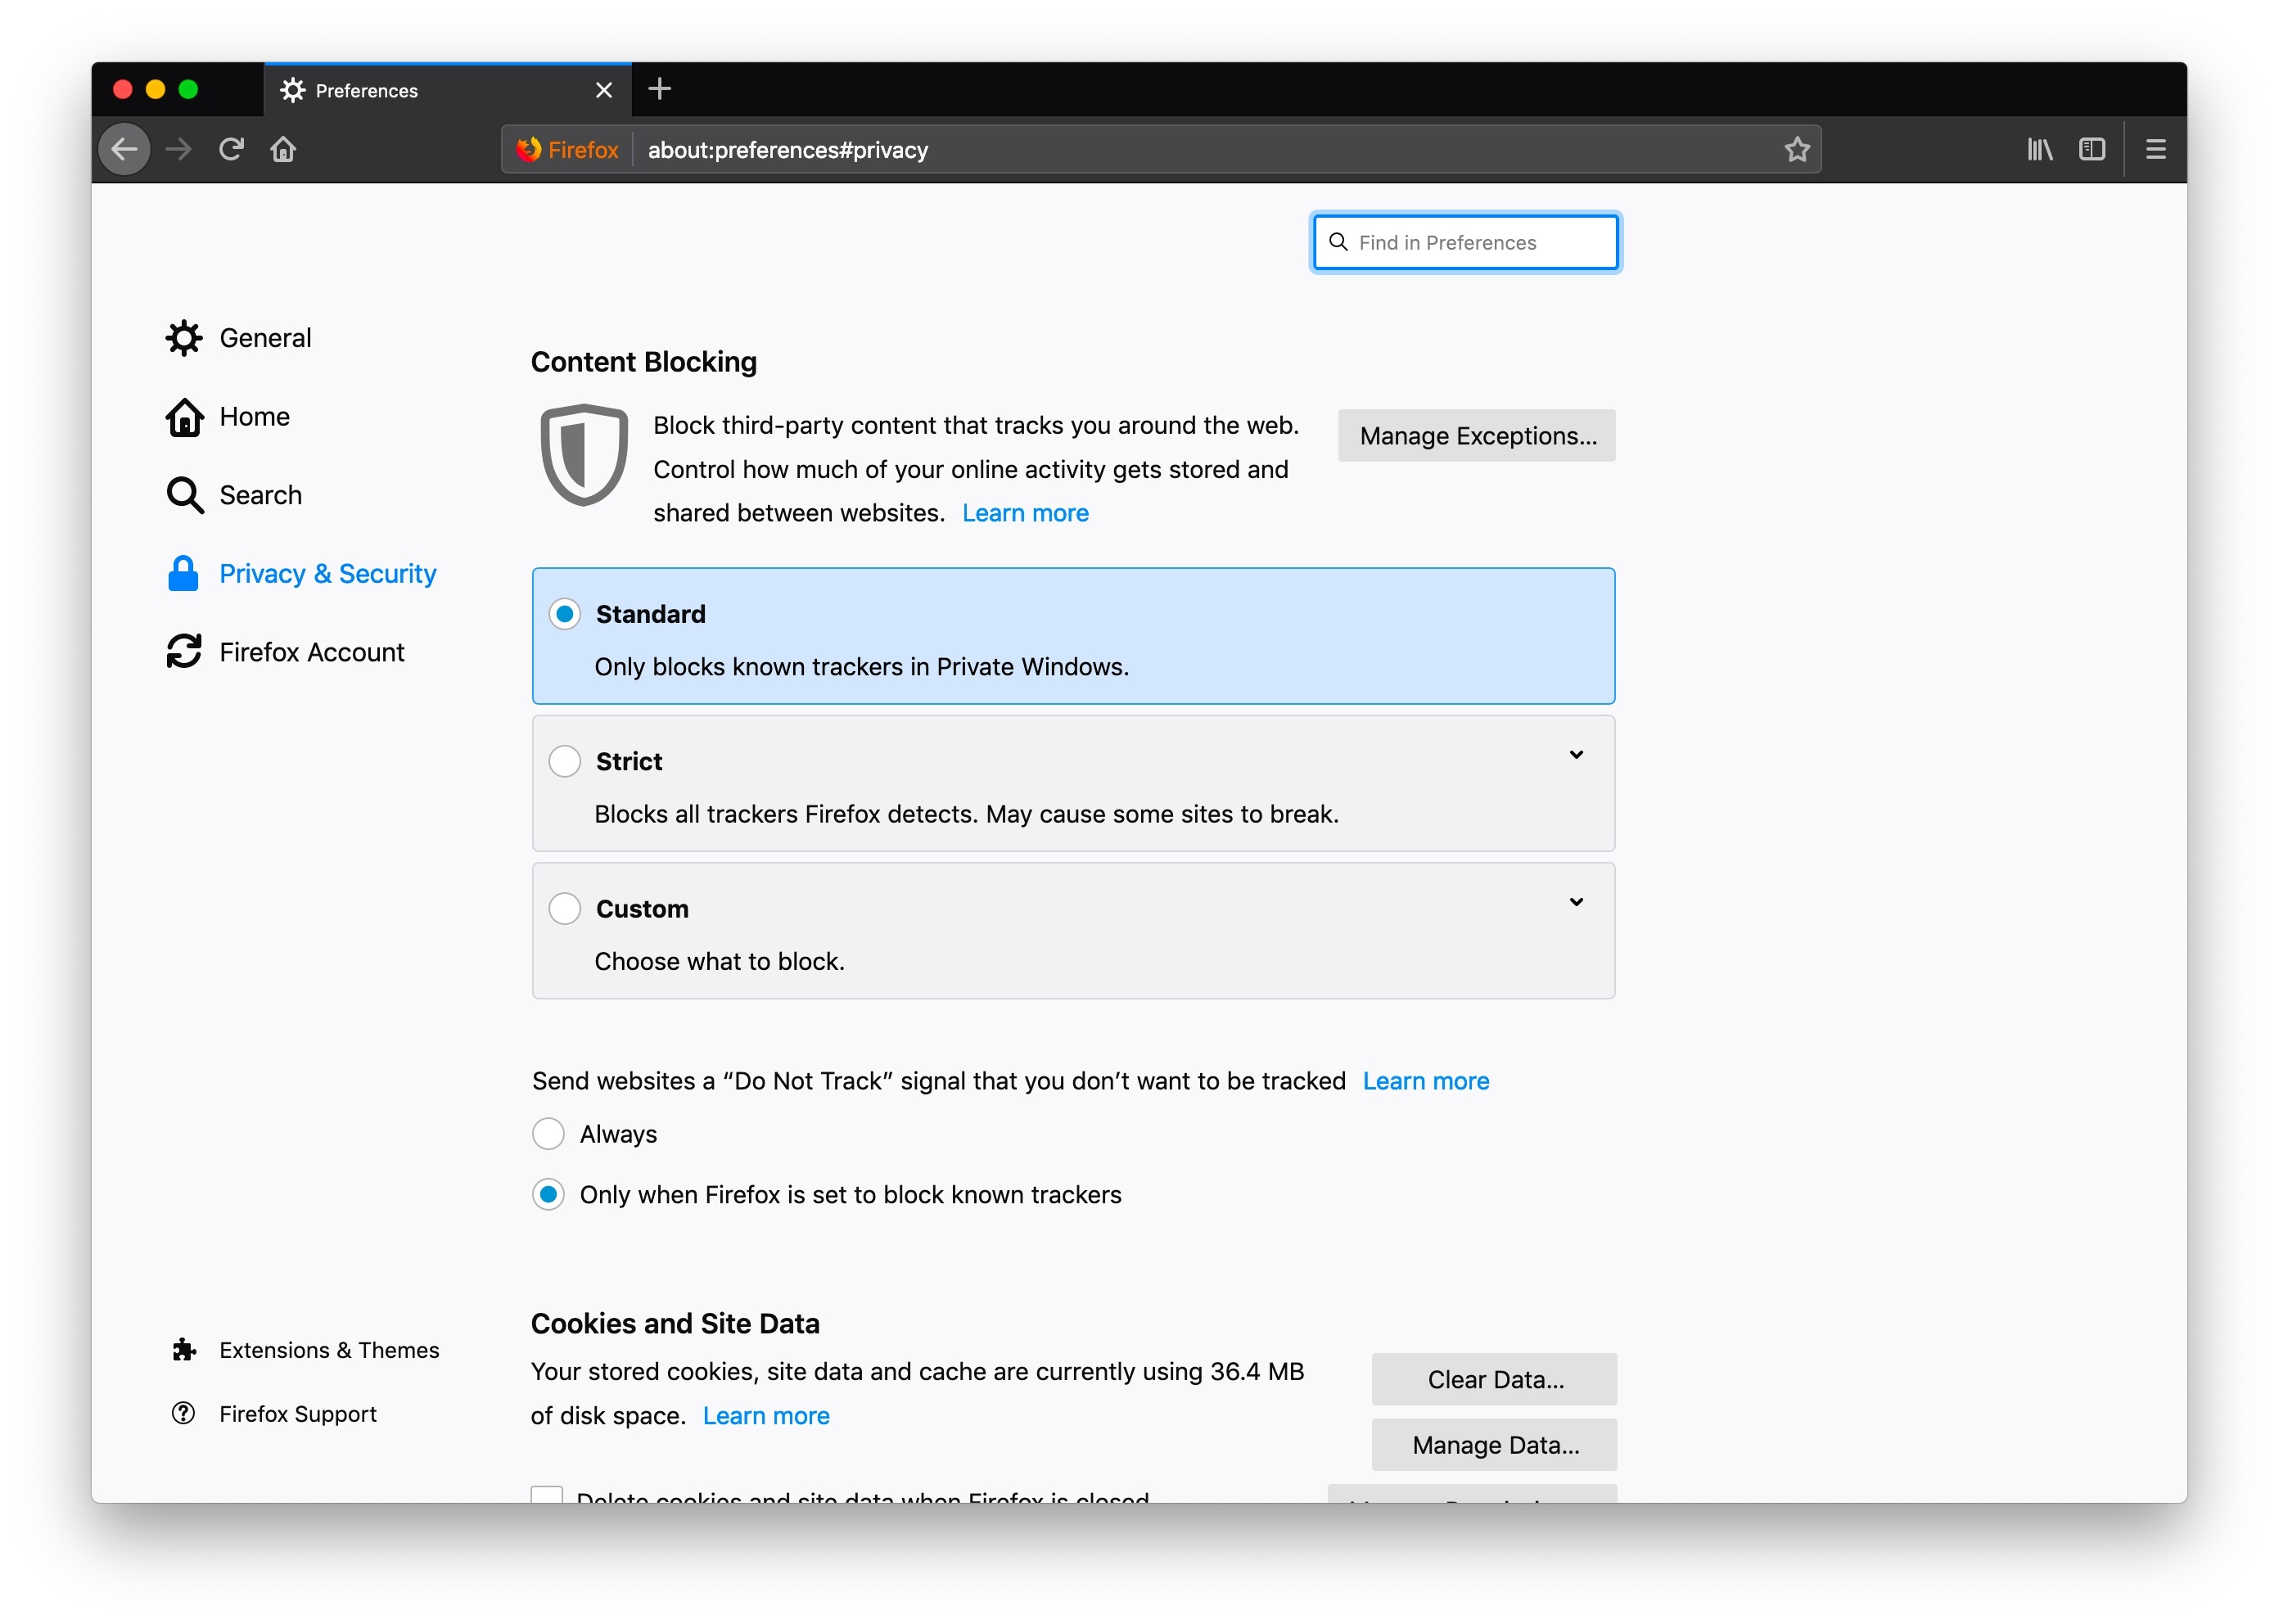Click the Clear Data button

click(1494, 1379)
